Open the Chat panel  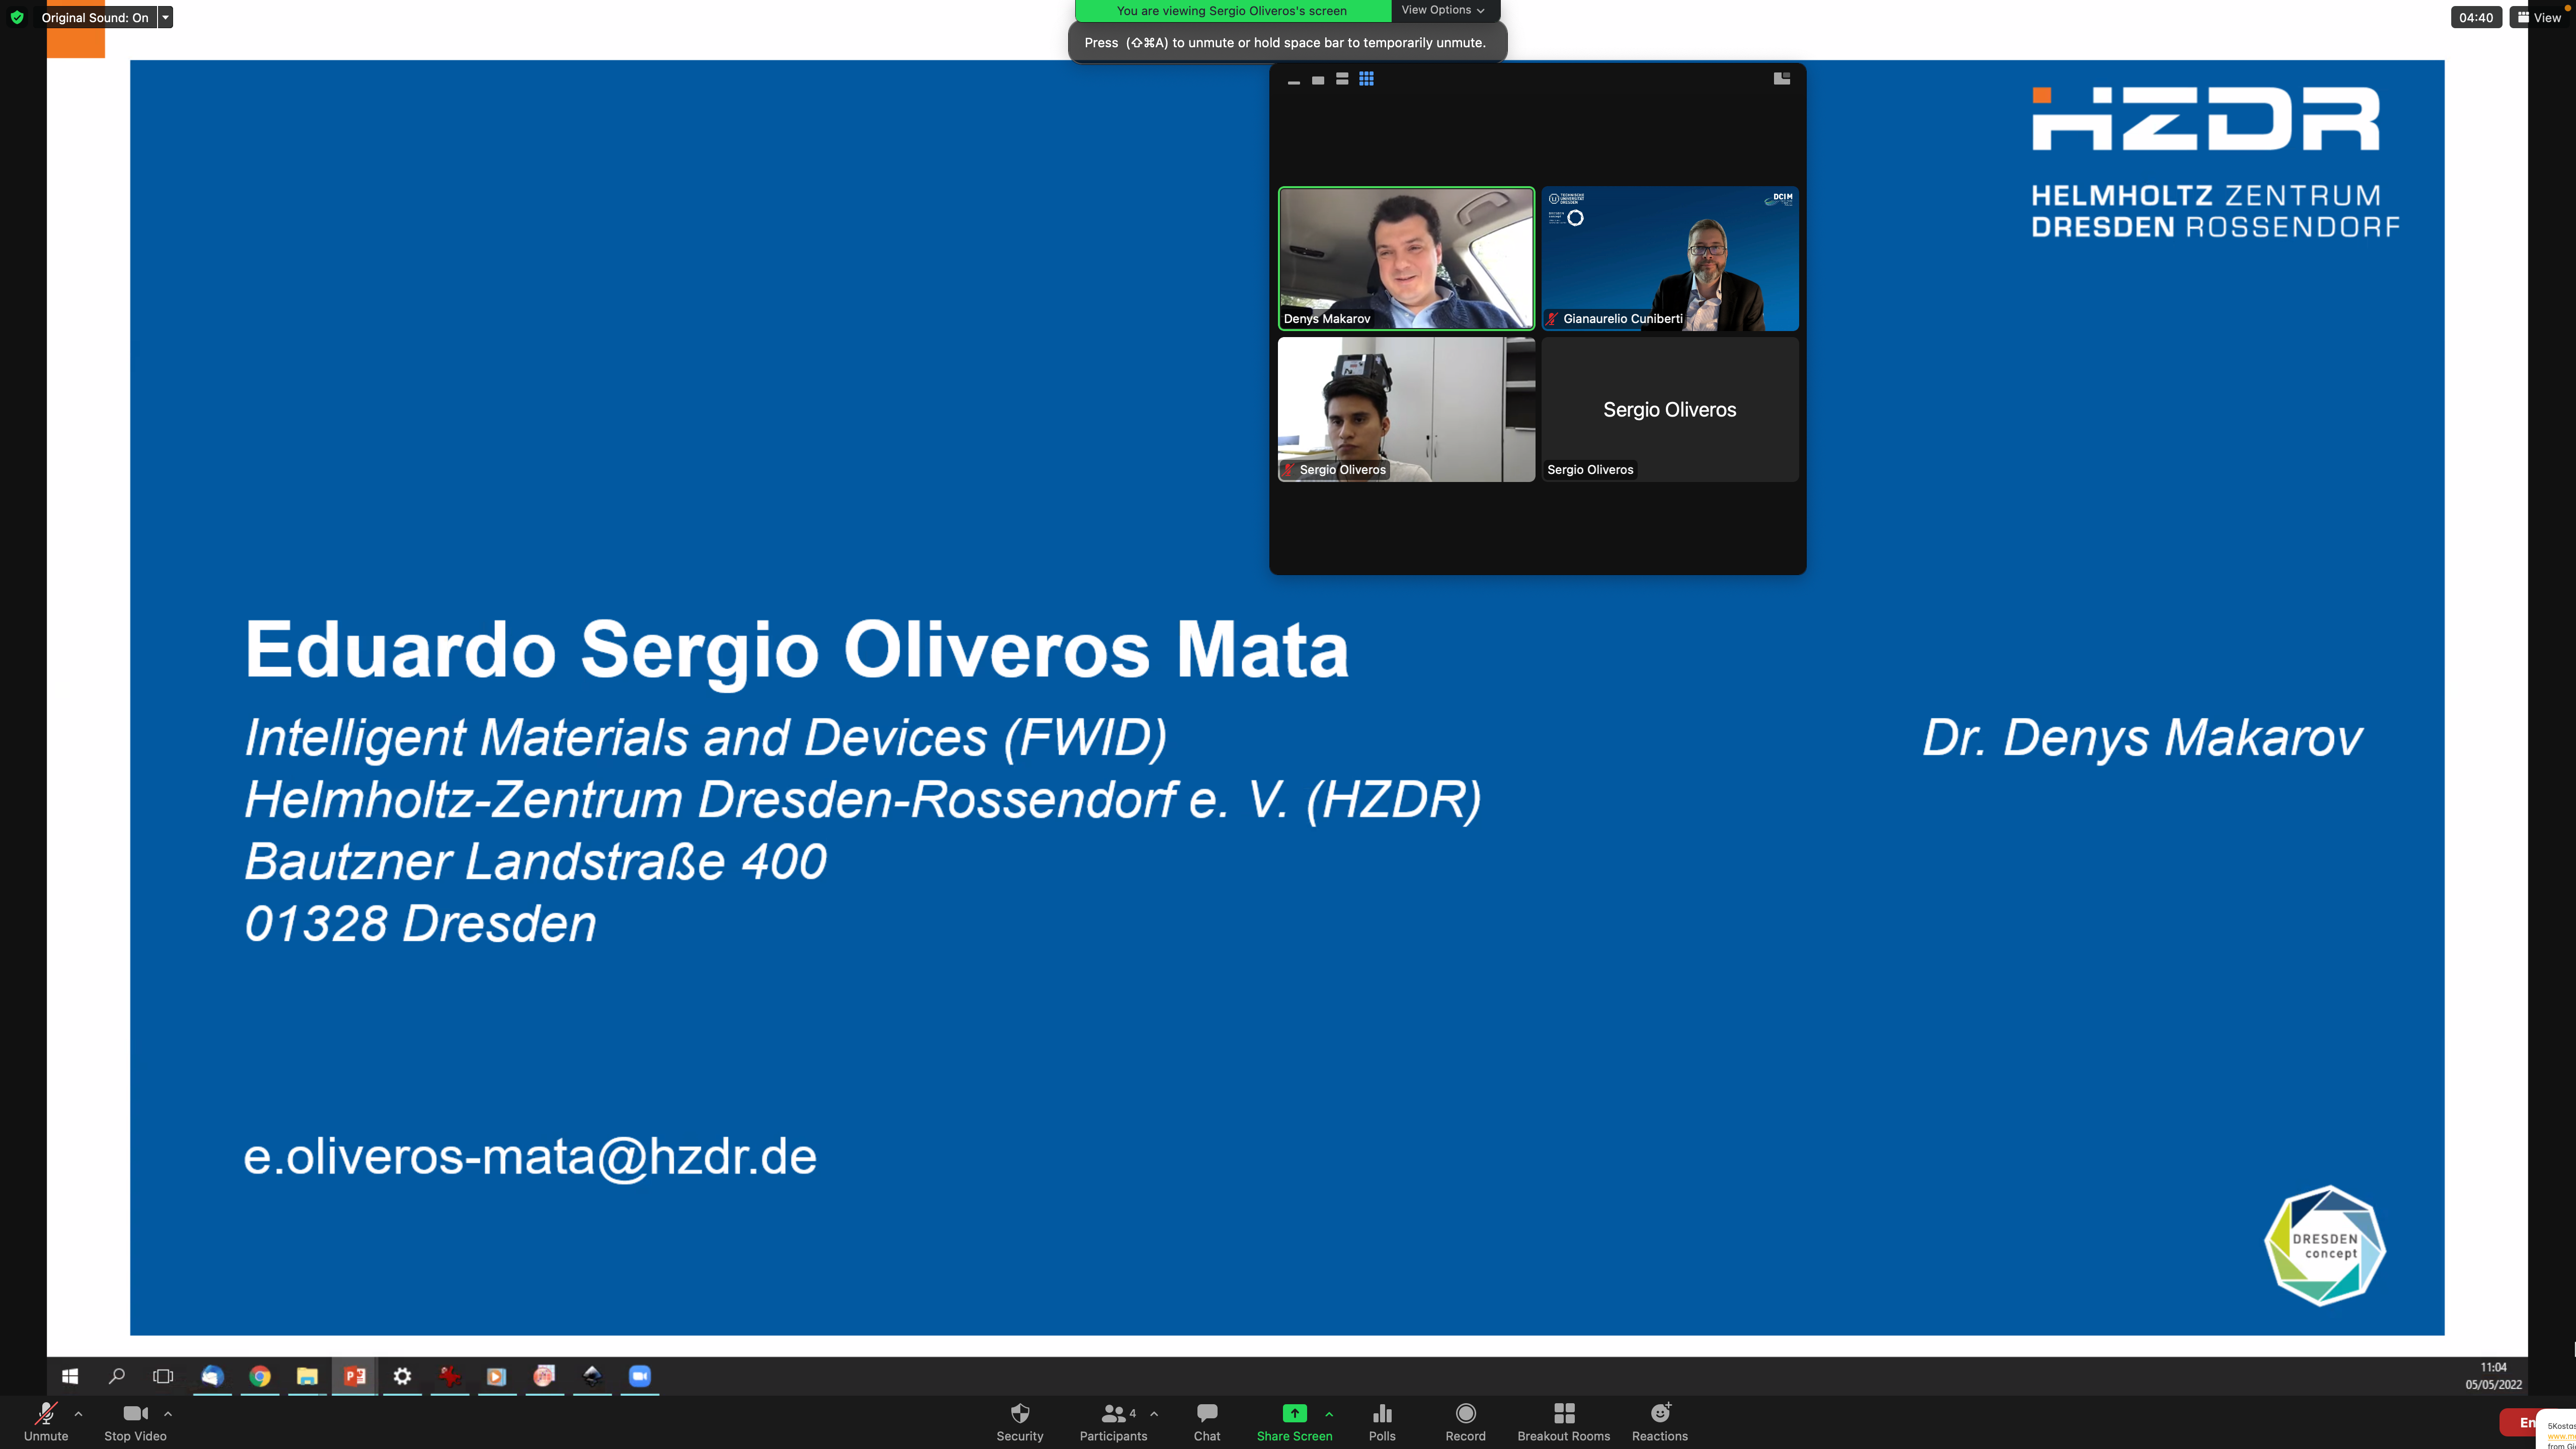click(1207, 1422)
